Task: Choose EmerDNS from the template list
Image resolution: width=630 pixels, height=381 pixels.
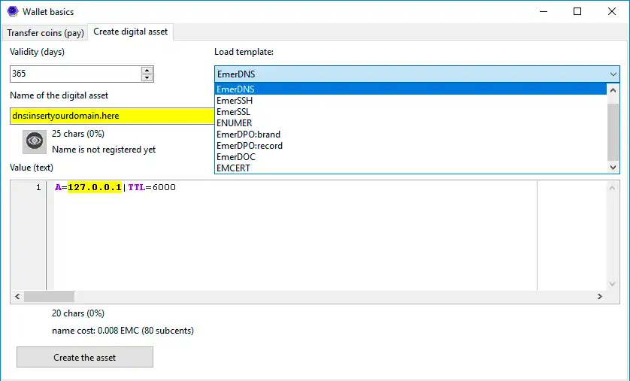Action: pos(410,89)
